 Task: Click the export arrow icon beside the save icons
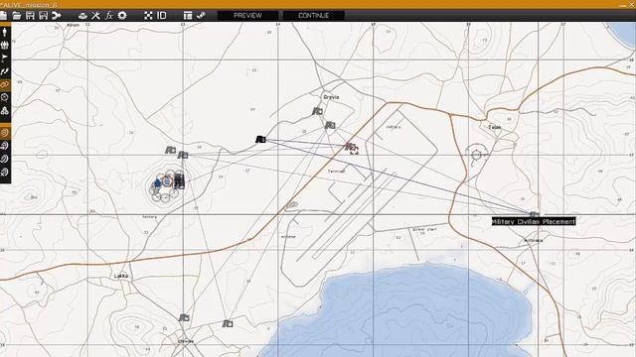point(57,16)
